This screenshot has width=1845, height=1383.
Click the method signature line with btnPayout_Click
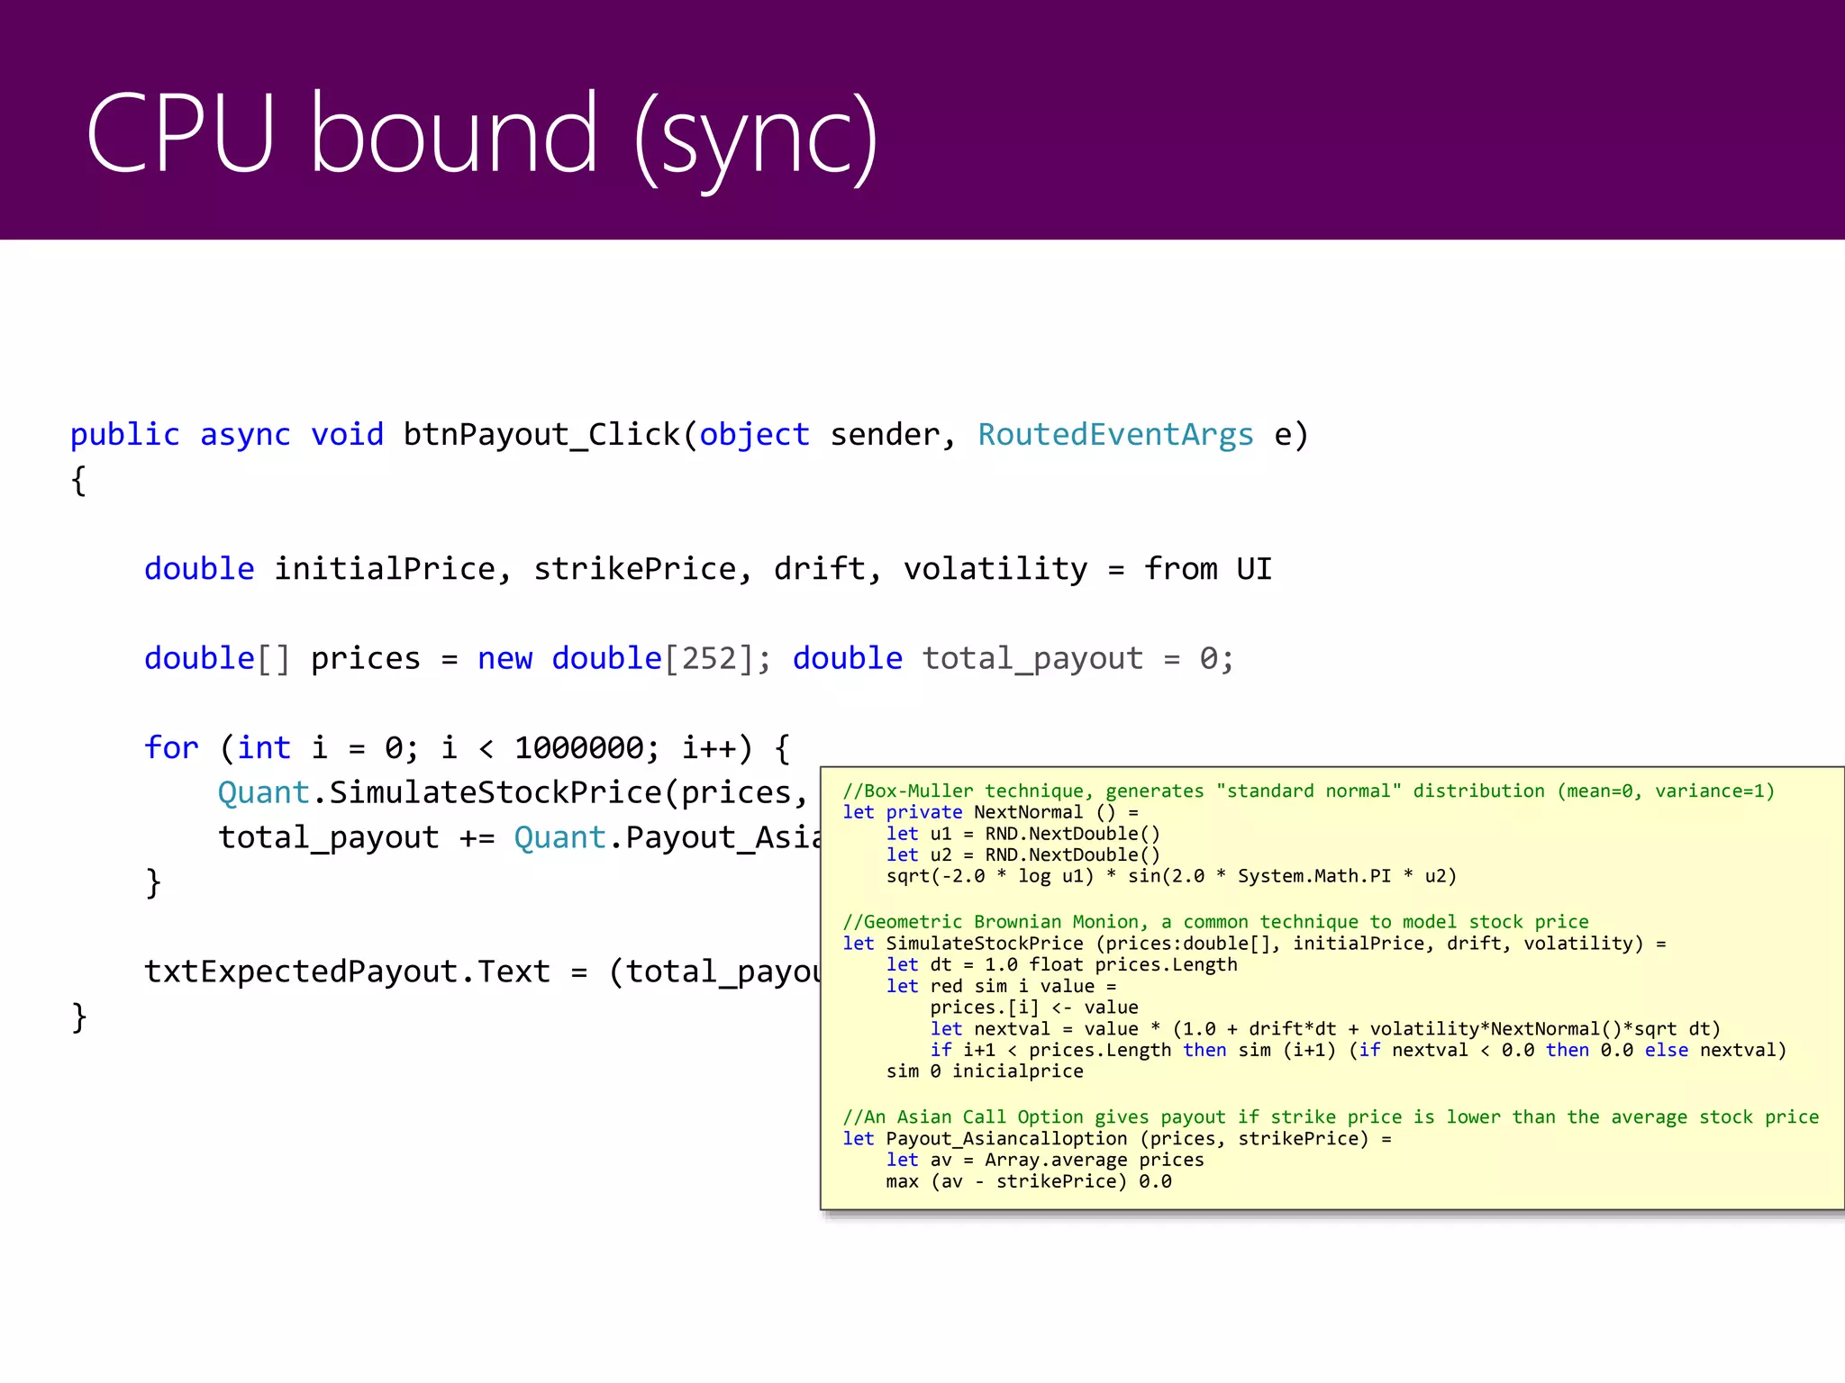tap(689, 435)
